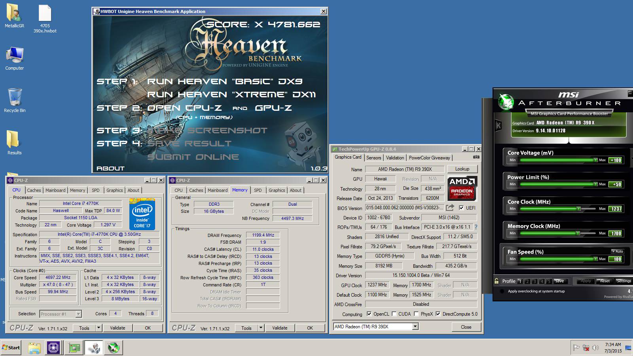This screenshot has height=356, width=633.
Task: Click the Windows Explorer taskbar icon
Action: [x=34, y=348]
